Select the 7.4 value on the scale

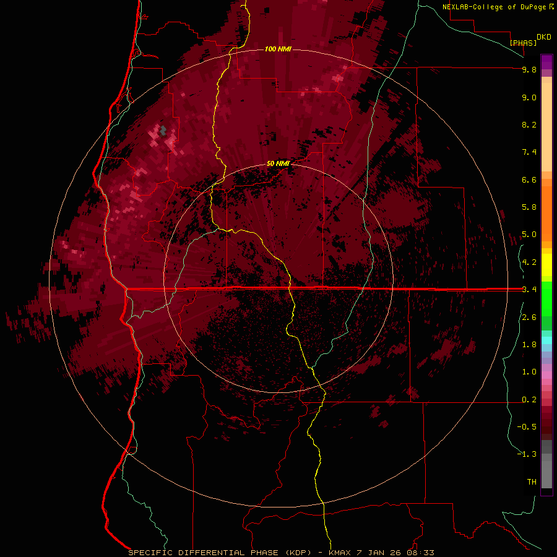pos(529,152)
